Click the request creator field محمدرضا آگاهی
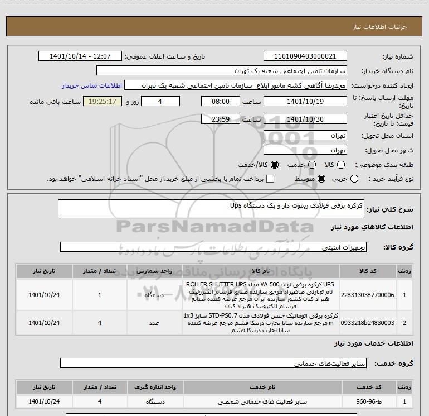Viewport: 429px width, 416px height. 236,85
